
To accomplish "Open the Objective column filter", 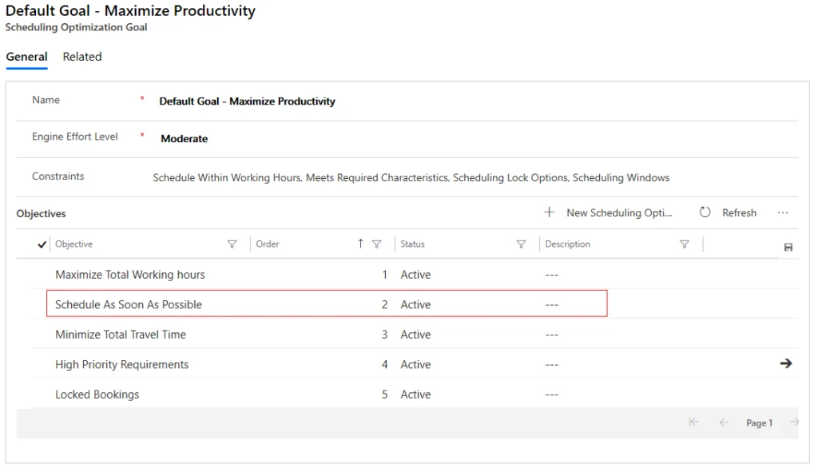I will (x=232, y=244).
